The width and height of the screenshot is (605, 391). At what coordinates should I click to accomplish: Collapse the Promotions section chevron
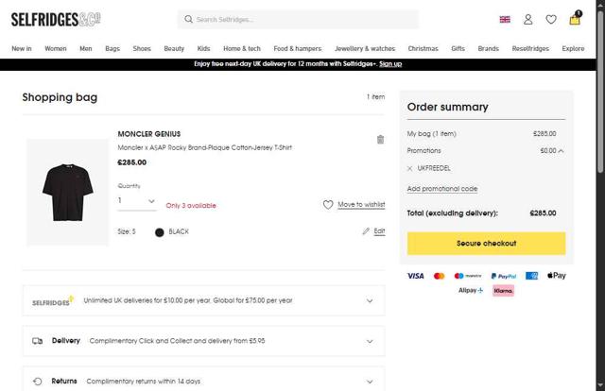(561, 150)
